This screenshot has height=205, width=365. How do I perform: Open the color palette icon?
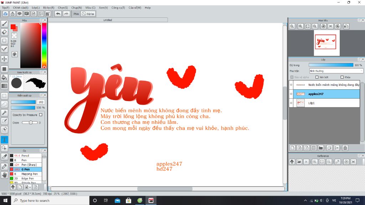[x=14, y=54]
